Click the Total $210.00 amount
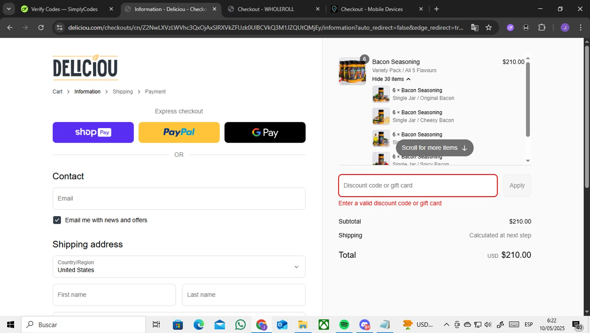 point(516,255)
